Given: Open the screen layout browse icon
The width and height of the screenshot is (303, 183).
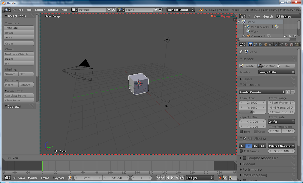Looking at the screenshot, I should point(74,9).
